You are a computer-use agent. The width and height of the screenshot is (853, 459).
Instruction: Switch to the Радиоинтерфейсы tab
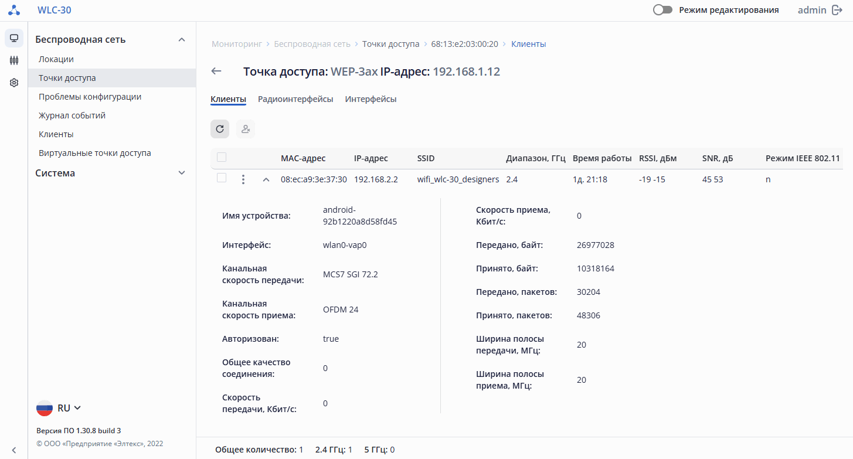coord(295,99)
